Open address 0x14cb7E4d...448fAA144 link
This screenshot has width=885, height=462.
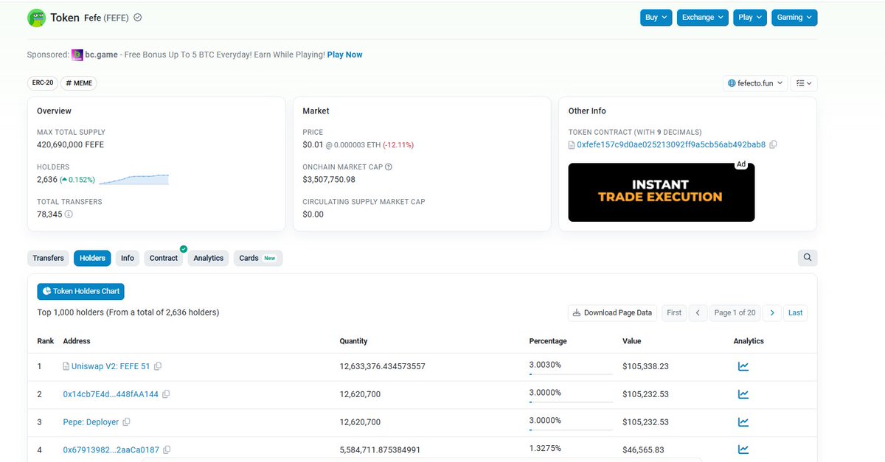[111, 394]
